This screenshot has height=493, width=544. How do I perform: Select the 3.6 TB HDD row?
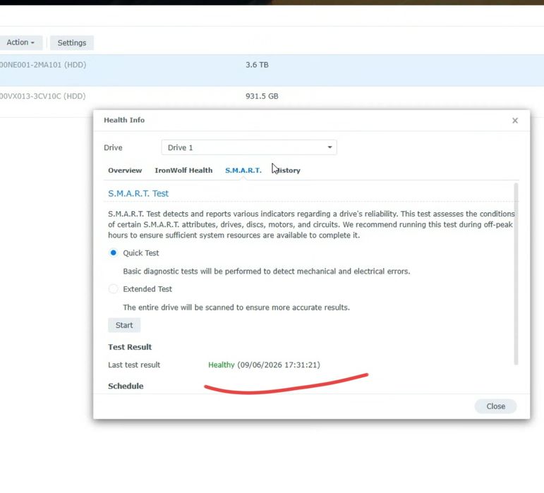[272, 70]
